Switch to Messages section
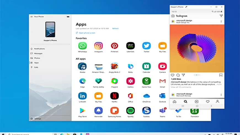This screenshot has height=135, width=240. (50, 53)
